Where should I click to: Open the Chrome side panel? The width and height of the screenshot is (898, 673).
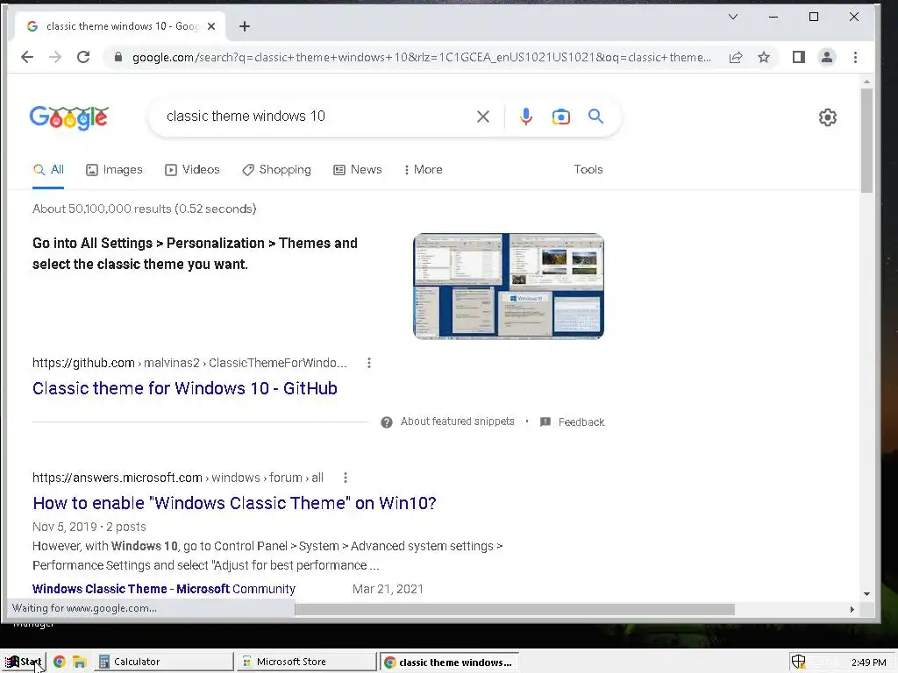click(798, 57)
